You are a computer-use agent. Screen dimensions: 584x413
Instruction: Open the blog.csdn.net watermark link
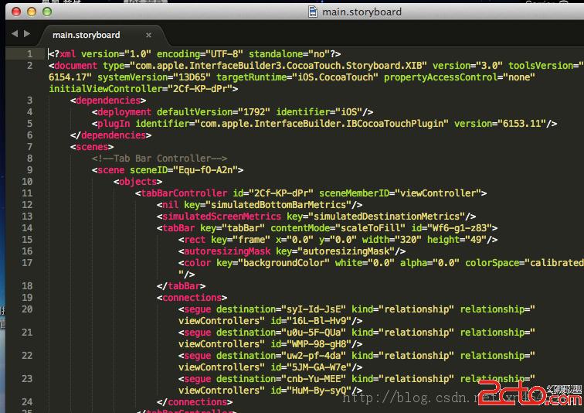click(x=417, y=398)
